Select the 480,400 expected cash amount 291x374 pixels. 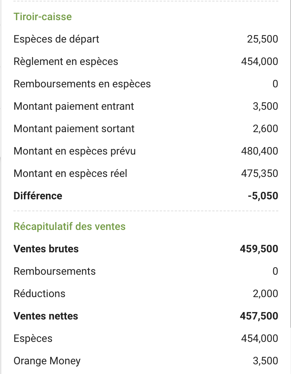point(260,151)
